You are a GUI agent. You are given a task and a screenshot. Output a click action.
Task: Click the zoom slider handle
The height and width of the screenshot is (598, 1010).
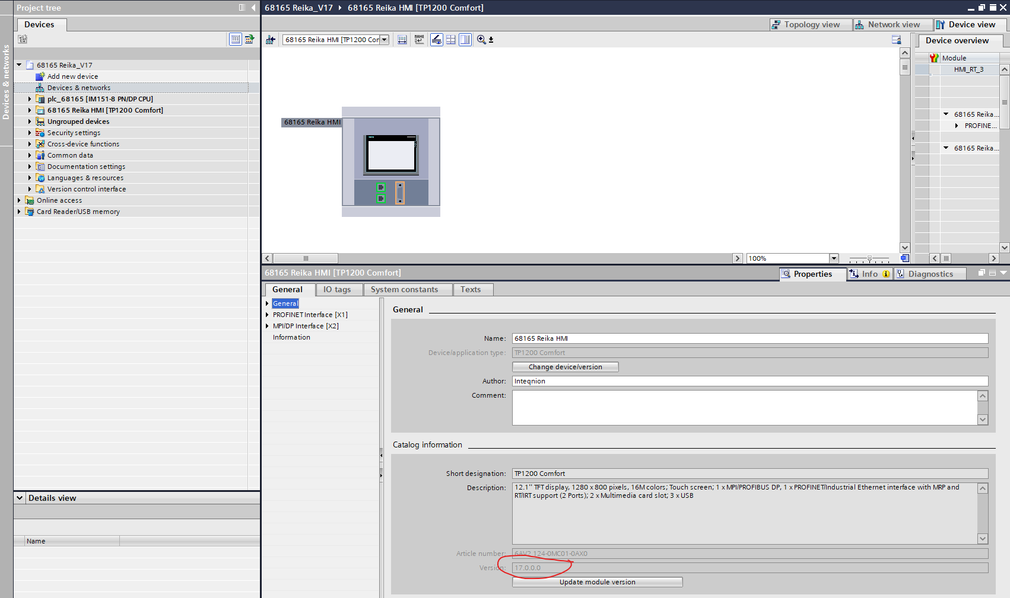869,258
